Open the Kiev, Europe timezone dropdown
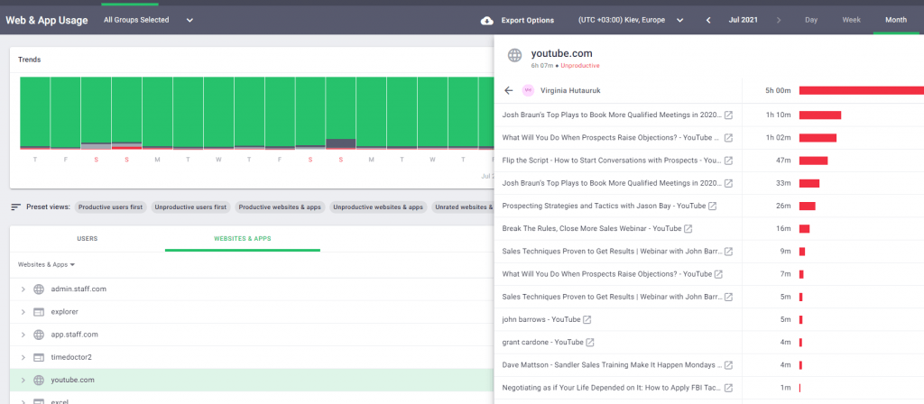 pyautogui.click(x=630, y=20)
